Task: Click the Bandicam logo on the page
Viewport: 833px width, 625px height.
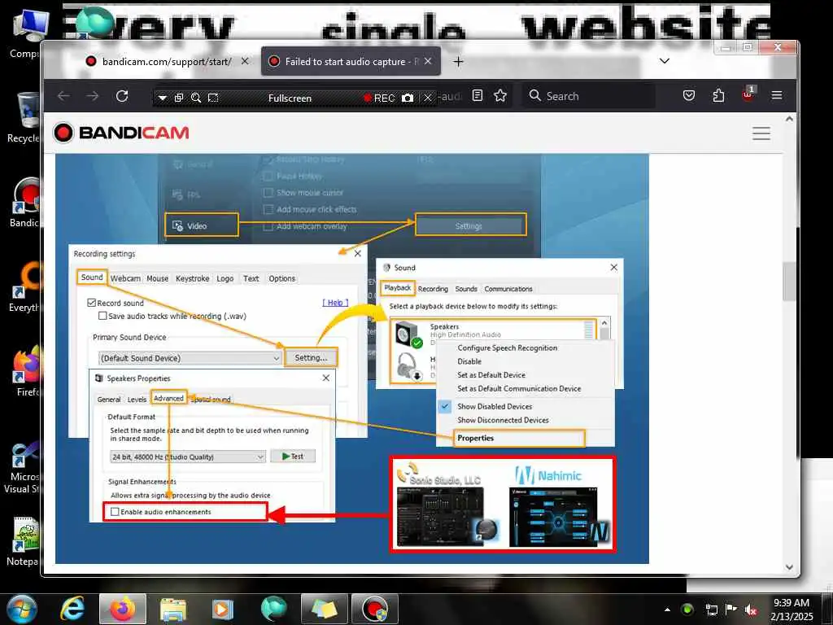Action: click(x=121, y=133)
